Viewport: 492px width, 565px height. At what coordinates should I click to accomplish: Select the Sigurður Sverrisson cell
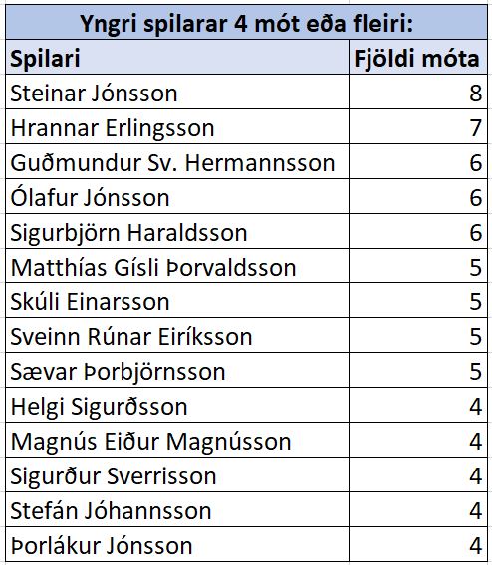tap(177, 474)
